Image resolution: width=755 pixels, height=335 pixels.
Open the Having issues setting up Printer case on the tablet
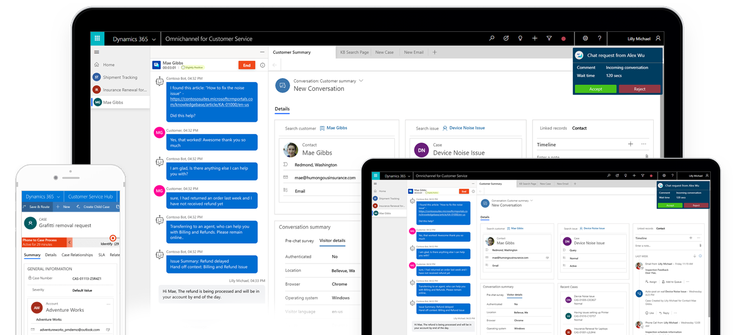[x=591, y=313]
